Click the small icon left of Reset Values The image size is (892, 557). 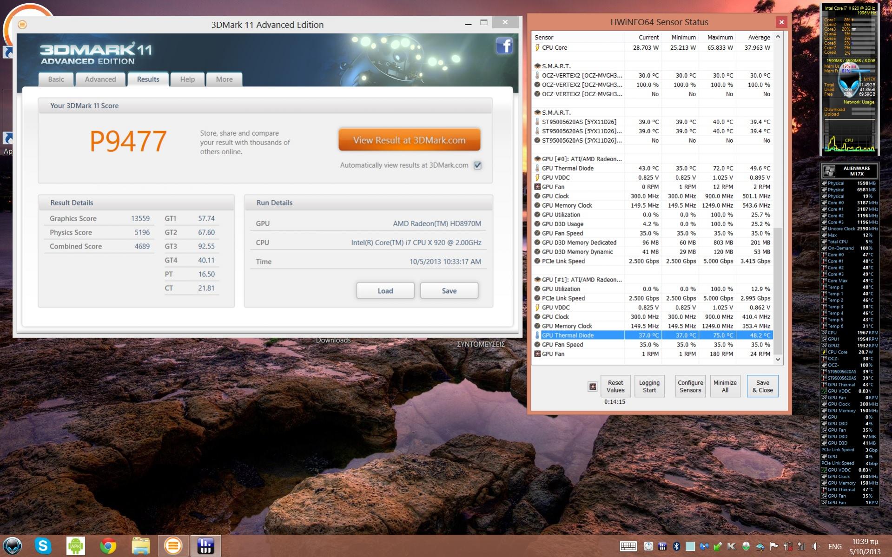[x=592, y=387]
